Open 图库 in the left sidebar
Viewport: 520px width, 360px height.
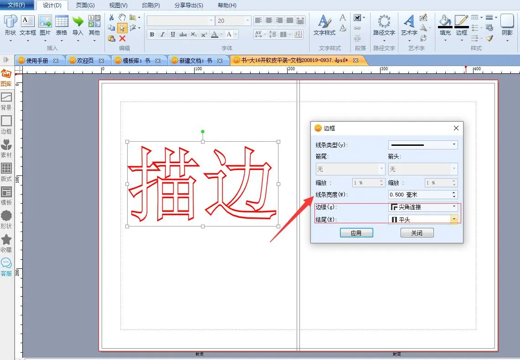pyautogui.click(x=6, y=78)
